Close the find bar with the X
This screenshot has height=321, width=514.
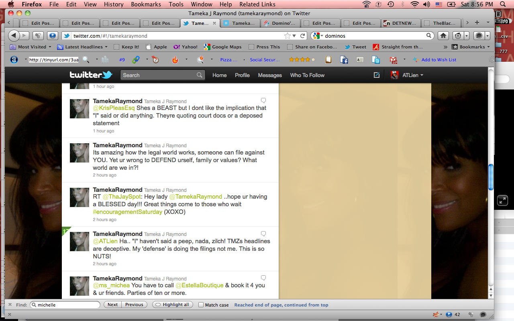click(x=10, y=305)
